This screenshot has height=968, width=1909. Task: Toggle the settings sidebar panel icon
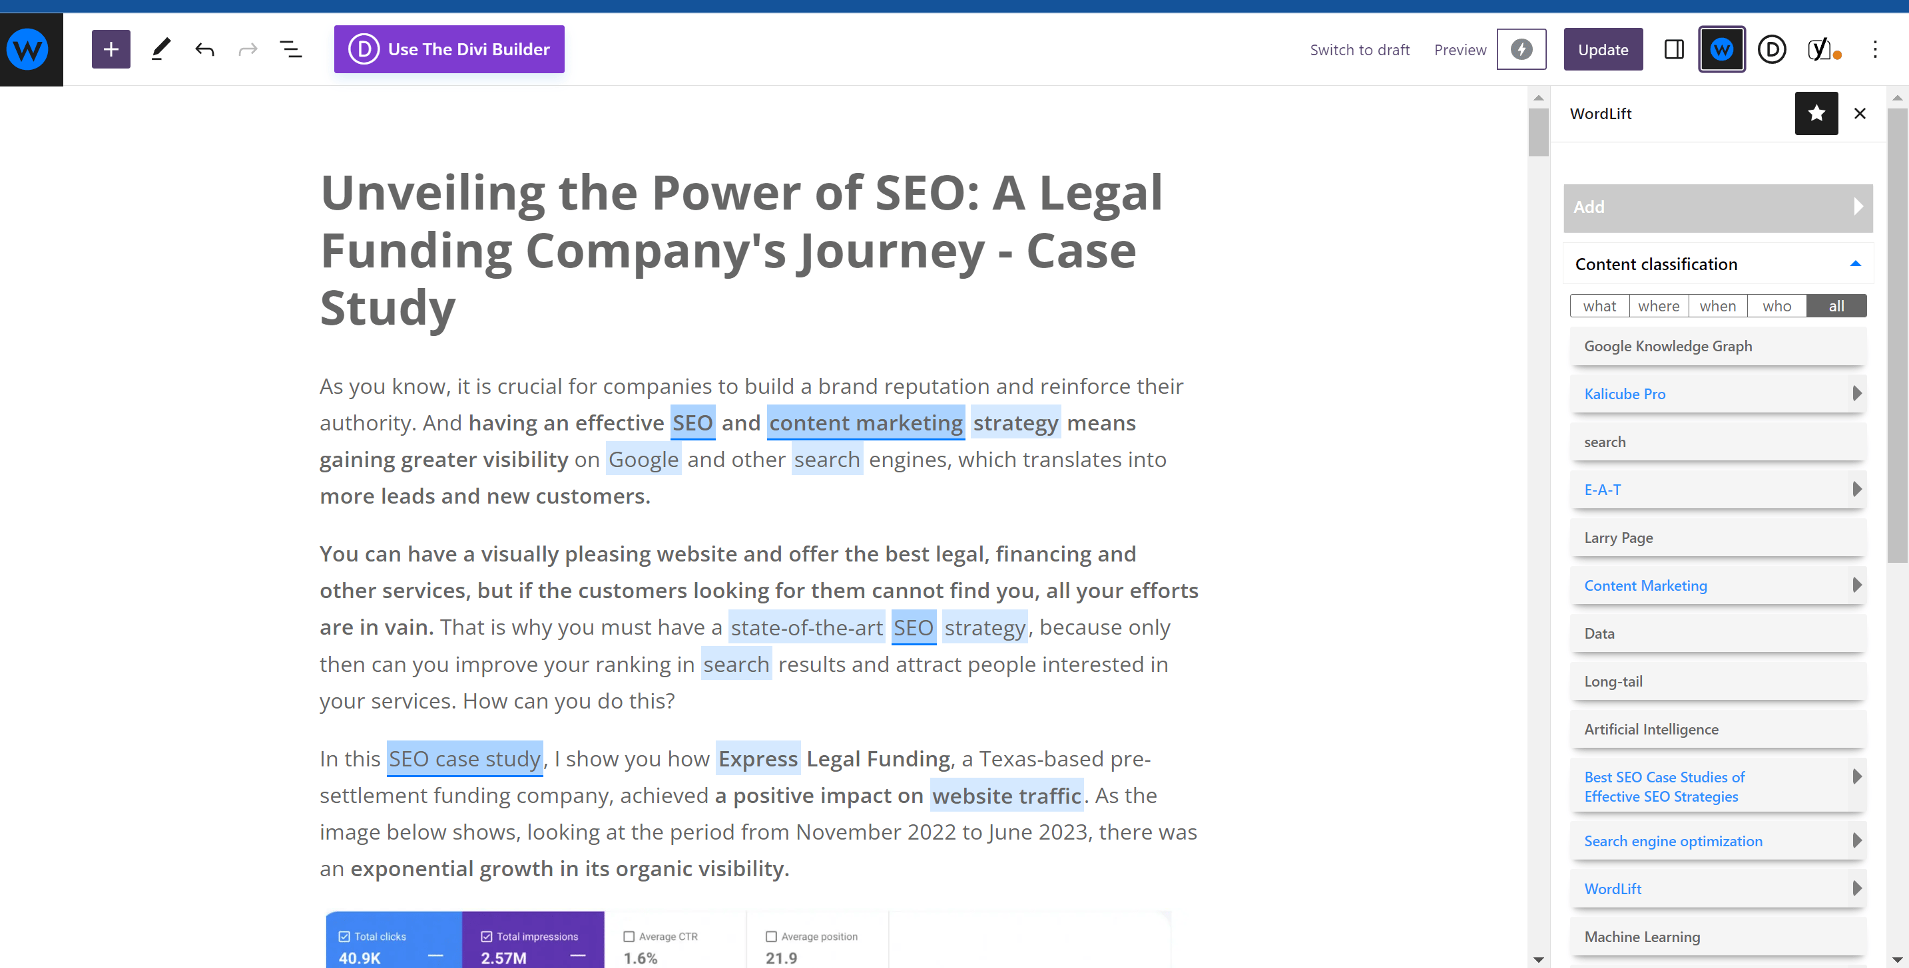pos(1674,49)
